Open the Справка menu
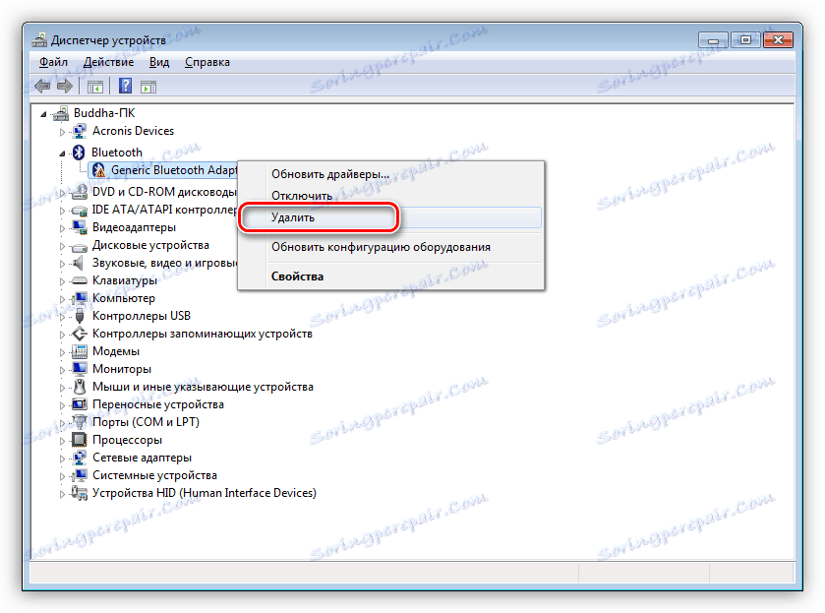 click(207, 62)
